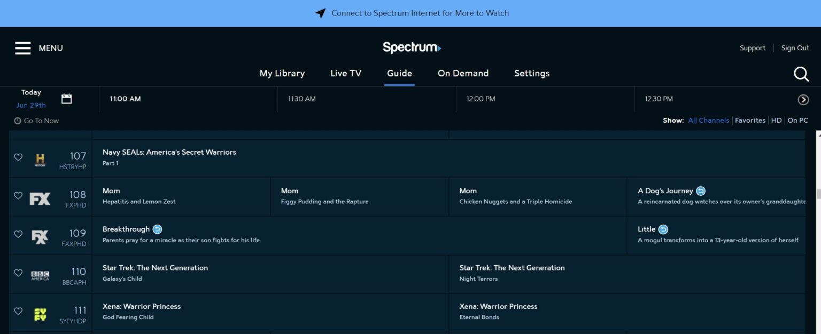Viewport: 821px width, 334px height.
Task: Select the History channel logo
Action: pos(40,158)
